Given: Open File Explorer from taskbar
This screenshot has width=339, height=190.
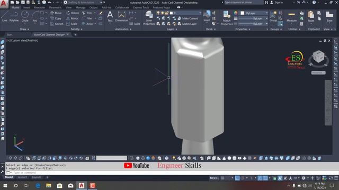Looking at the screenshot, I should point(49,185).
